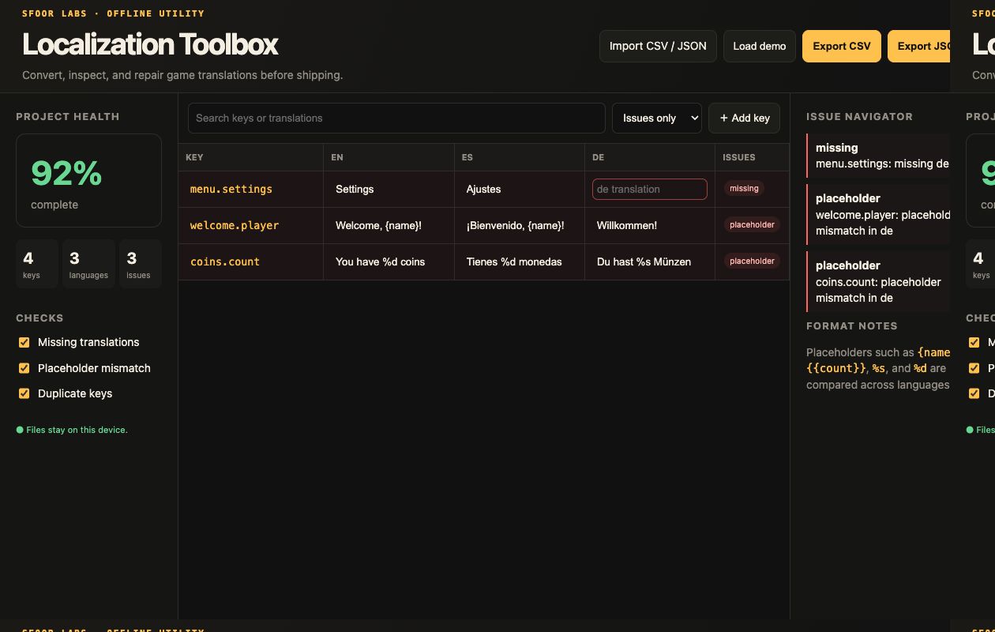This screenshot has width=995, height=632.
Task: Open the Issues only filter dropdown
Action: tap(656, 118)
